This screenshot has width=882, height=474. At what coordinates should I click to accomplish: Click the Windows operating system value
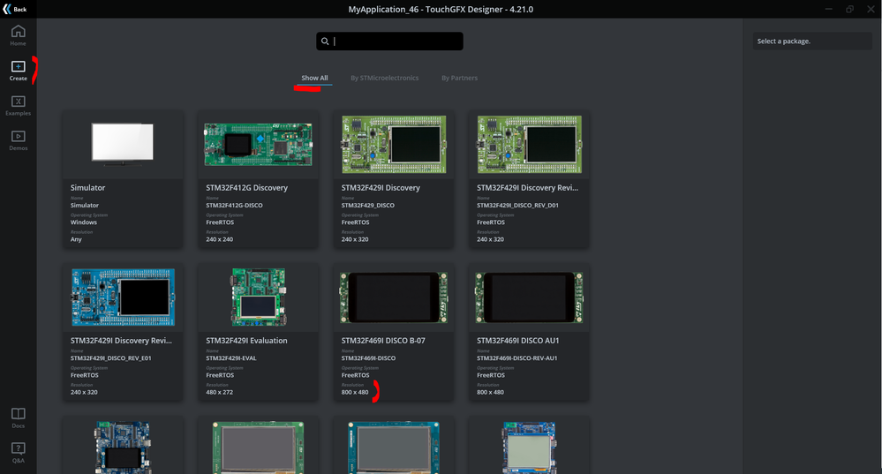pyautogui.click(x=84, y=222)
